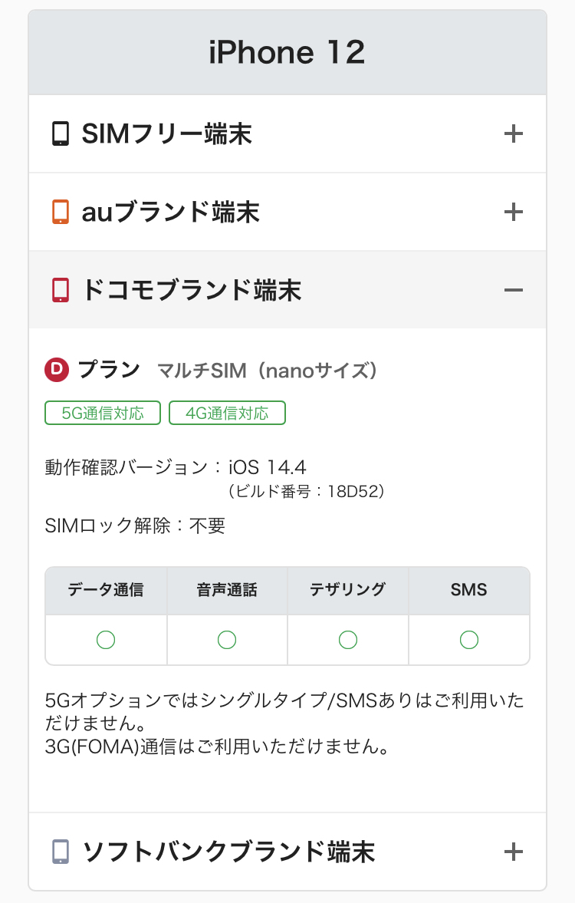Expand ソフトバンクブランド端末 with the plus sign
The height and width of the screenshot is (903, 575).
[513, 852]
